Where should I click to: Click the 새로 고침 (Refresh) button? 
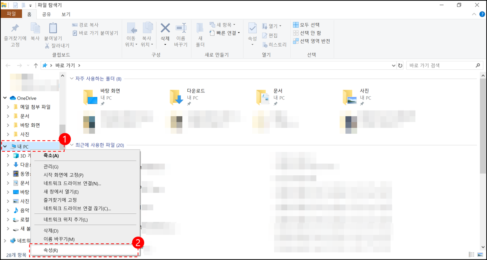pyautogui.click(x=400, y=65)
